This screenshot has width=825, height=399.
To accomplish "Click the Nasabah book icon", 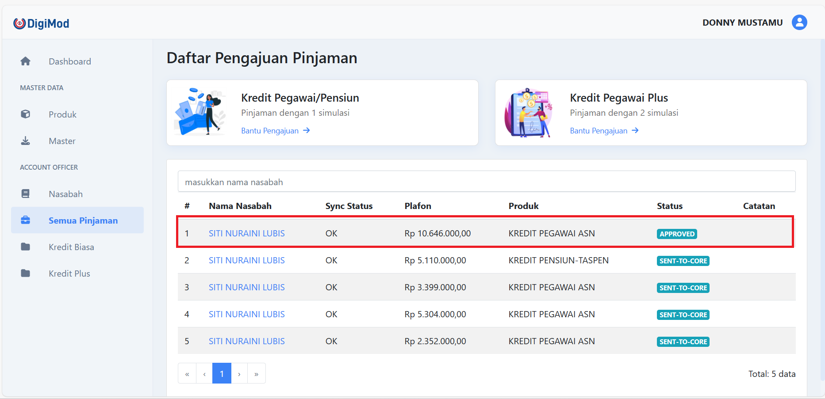I will click(x=26, y=194).
